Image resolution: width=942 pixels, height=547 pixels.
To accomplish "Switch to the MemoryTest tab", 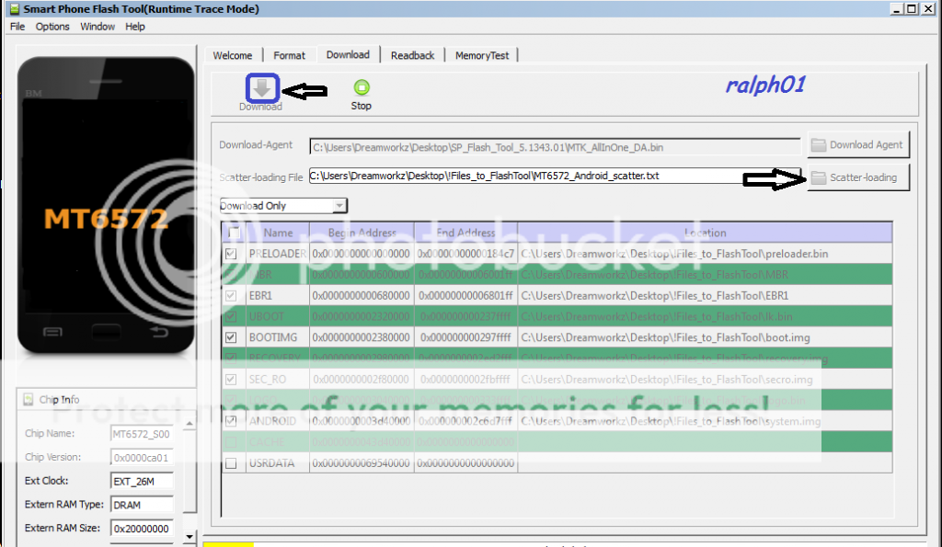I will (x=482, y=55).
